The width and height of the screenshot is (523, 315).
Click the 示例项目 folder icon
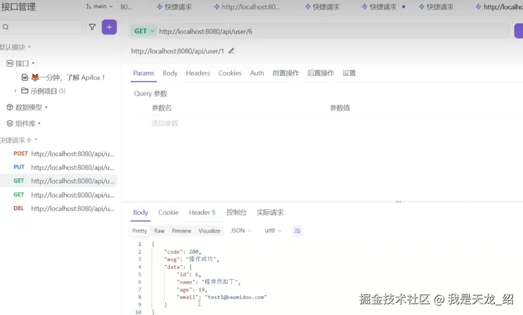[x=25, y=91]
